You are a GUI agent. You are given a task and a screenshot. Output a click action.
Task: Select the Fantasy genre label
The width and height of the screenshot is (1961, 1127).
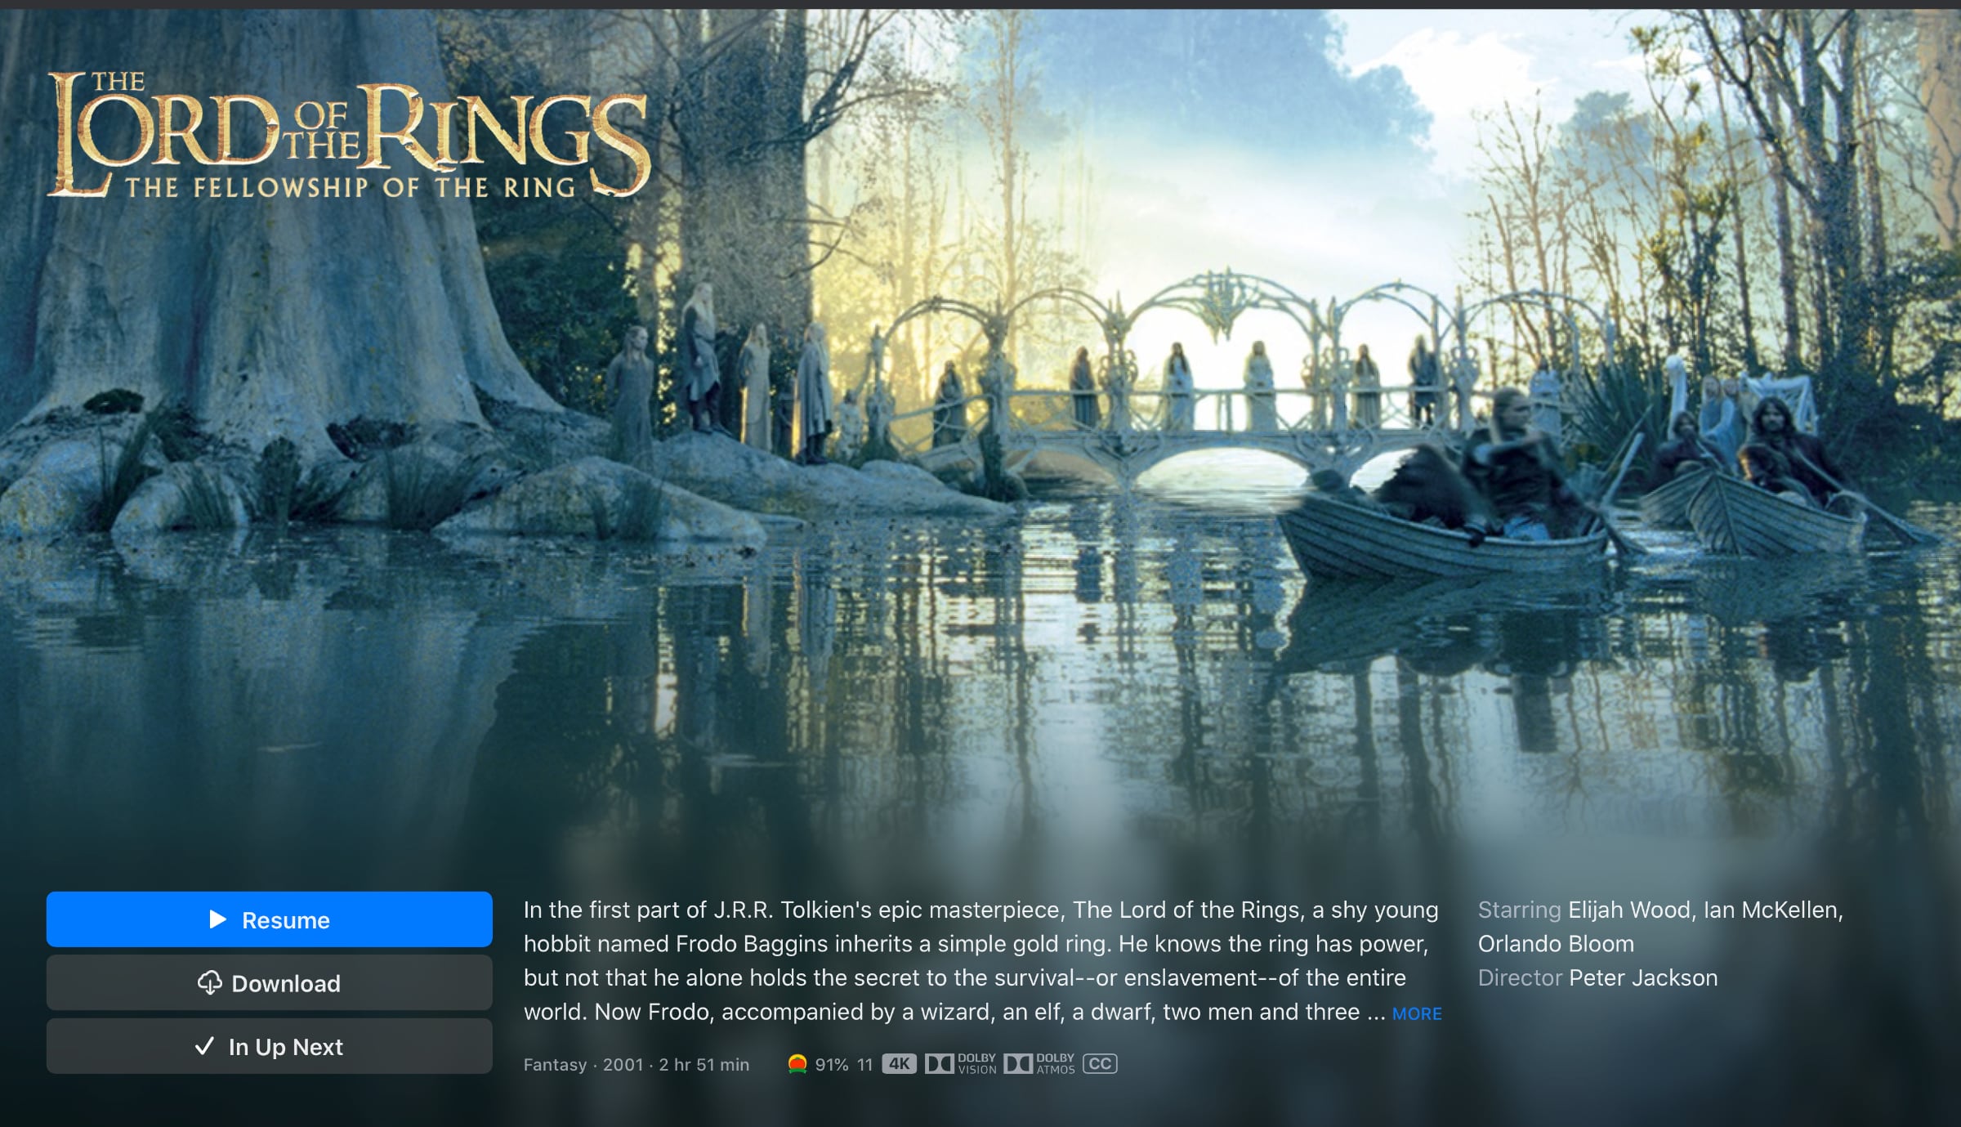555,1065
